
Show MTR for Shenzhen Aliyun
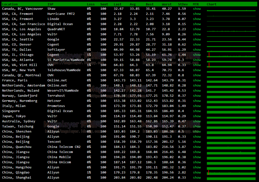click(x=197, y=132)
